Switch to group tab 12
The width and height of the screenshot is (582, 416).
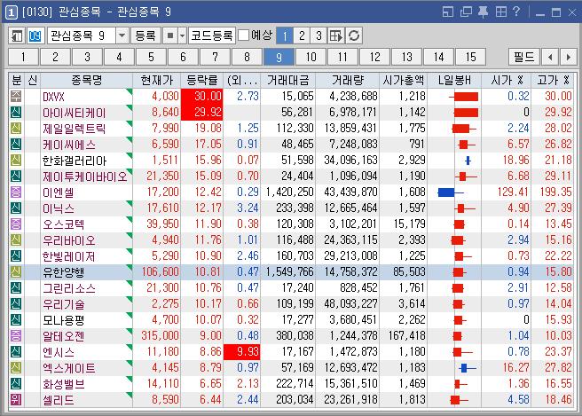(374, 57)
